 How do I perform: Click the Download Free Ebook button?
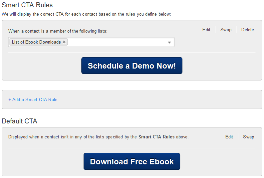[132, 161]
